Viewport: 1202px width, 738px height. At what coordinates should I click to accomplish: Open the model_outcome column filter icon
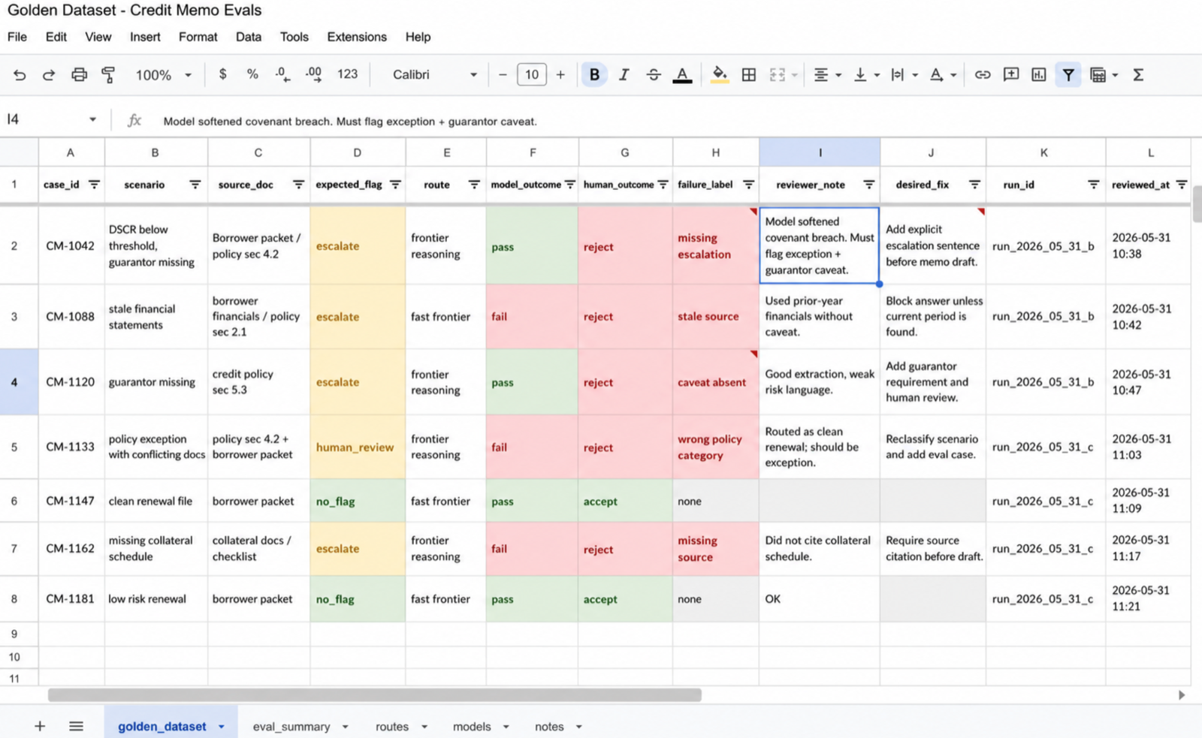pos(570,185)
